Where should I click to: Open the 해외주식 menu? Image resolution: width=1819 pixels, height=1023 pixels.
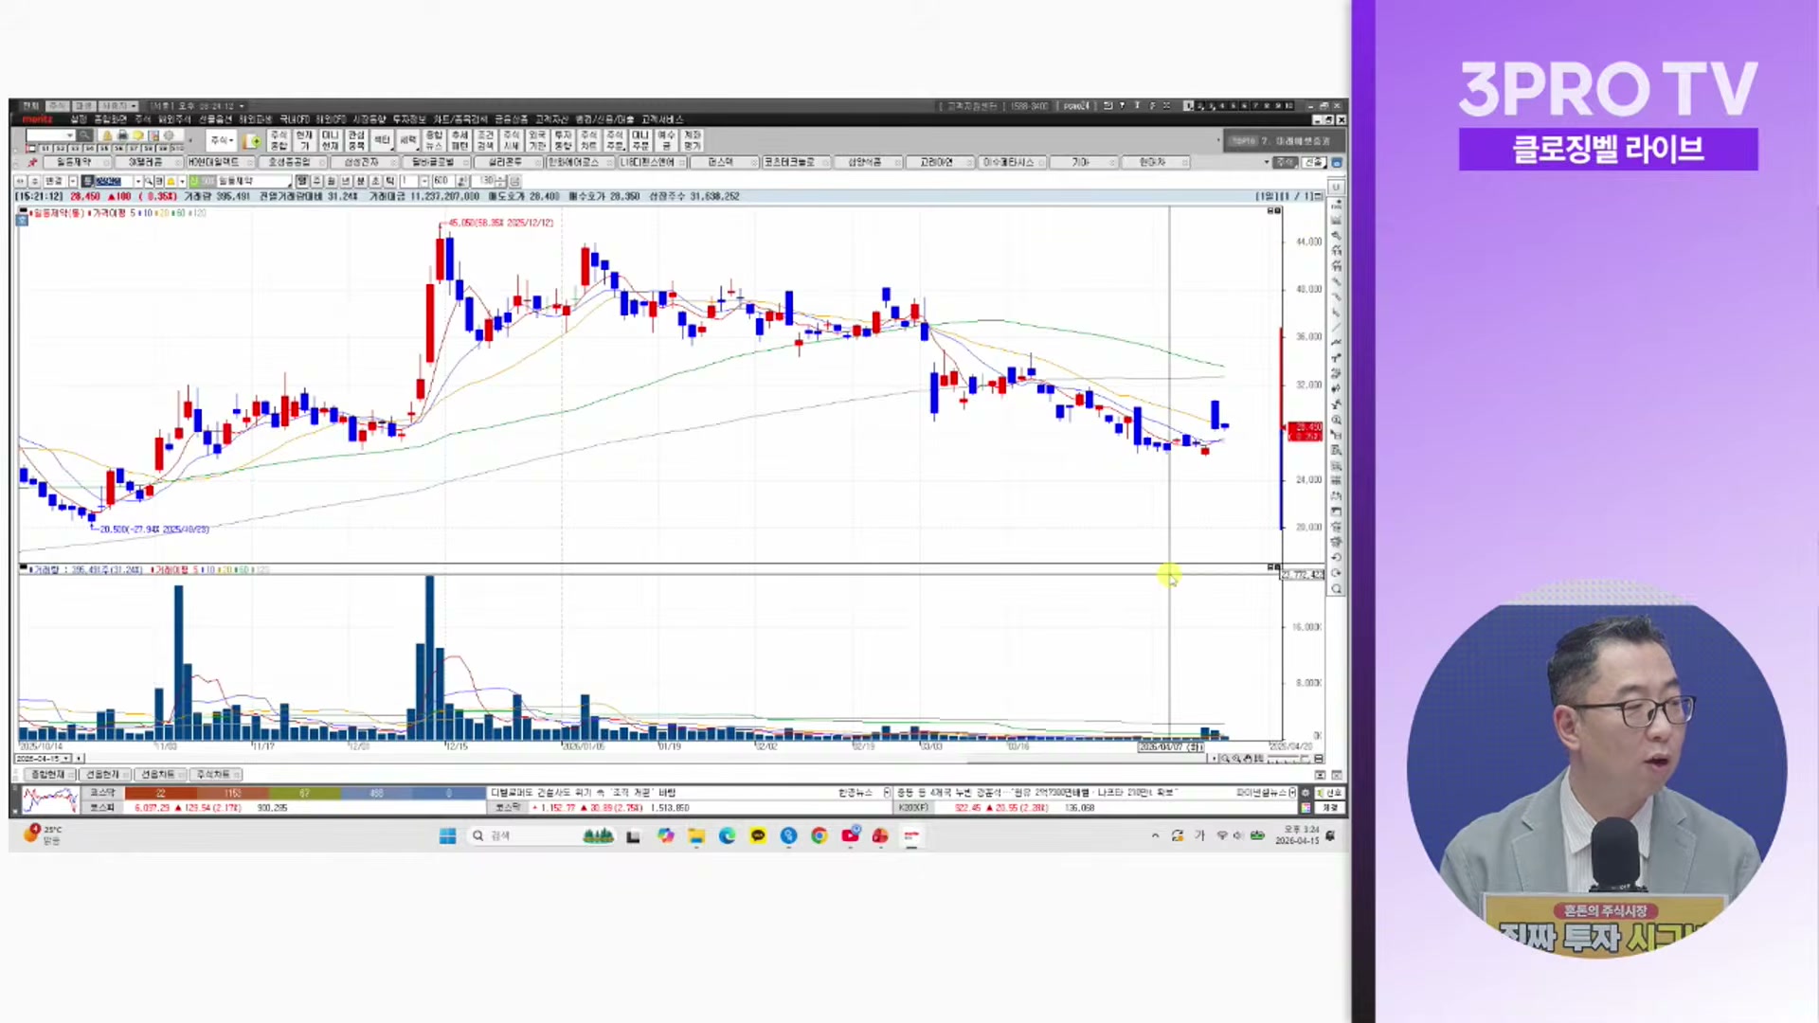point(175,119)
